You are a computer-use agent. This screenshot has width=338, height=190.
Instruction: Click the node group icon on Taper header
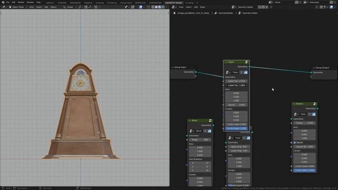[x=247, y=62]
